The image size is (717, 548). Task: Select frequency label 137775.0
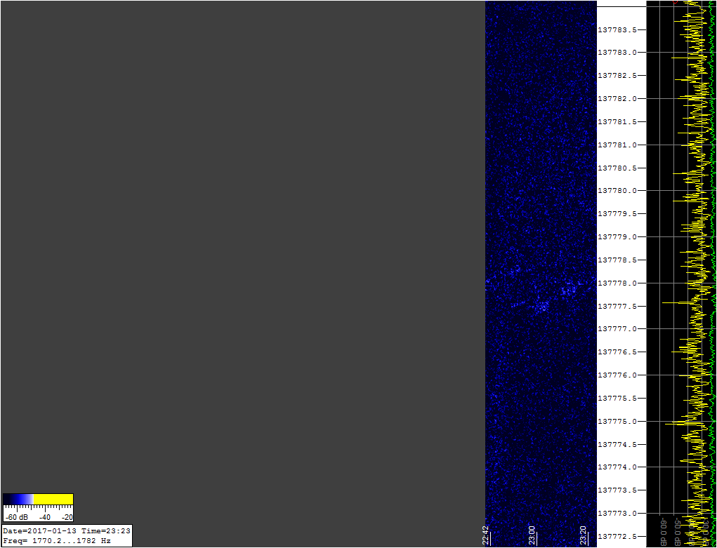pos(618,422)
